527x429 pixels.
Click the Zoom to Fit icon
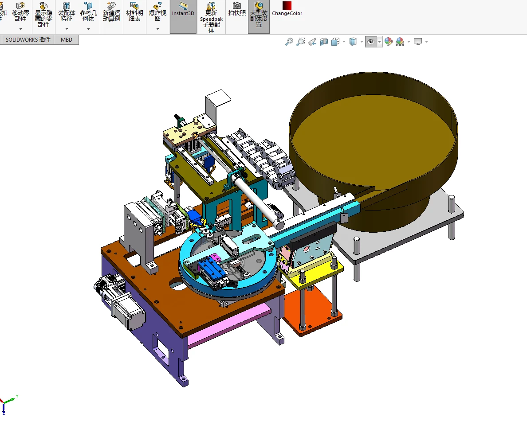289,42
